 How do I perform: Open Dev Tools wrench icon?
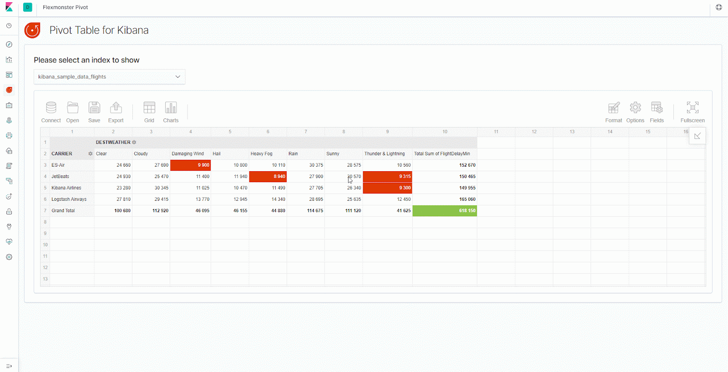9,227
